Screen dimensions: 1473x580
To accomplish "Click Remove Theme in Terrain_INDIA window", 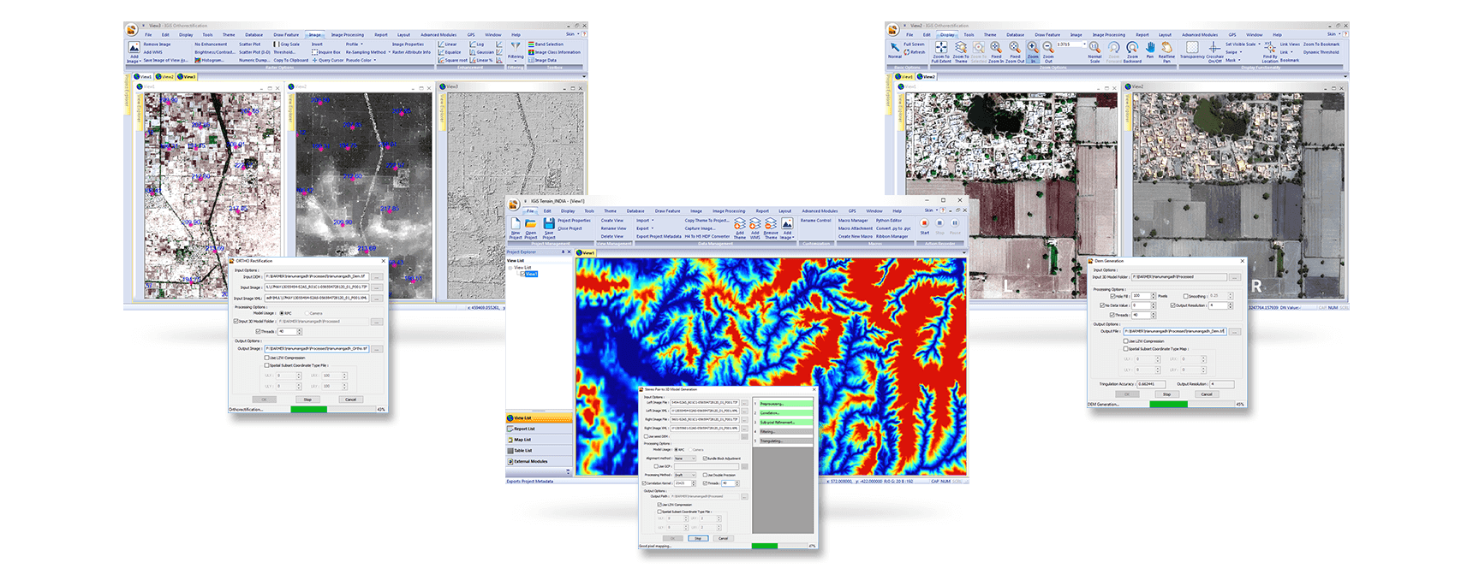I will coord(771,228).
